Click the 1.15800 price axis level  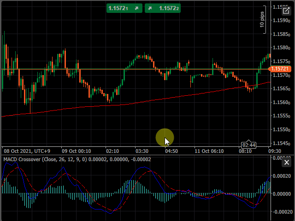point(281,47)
